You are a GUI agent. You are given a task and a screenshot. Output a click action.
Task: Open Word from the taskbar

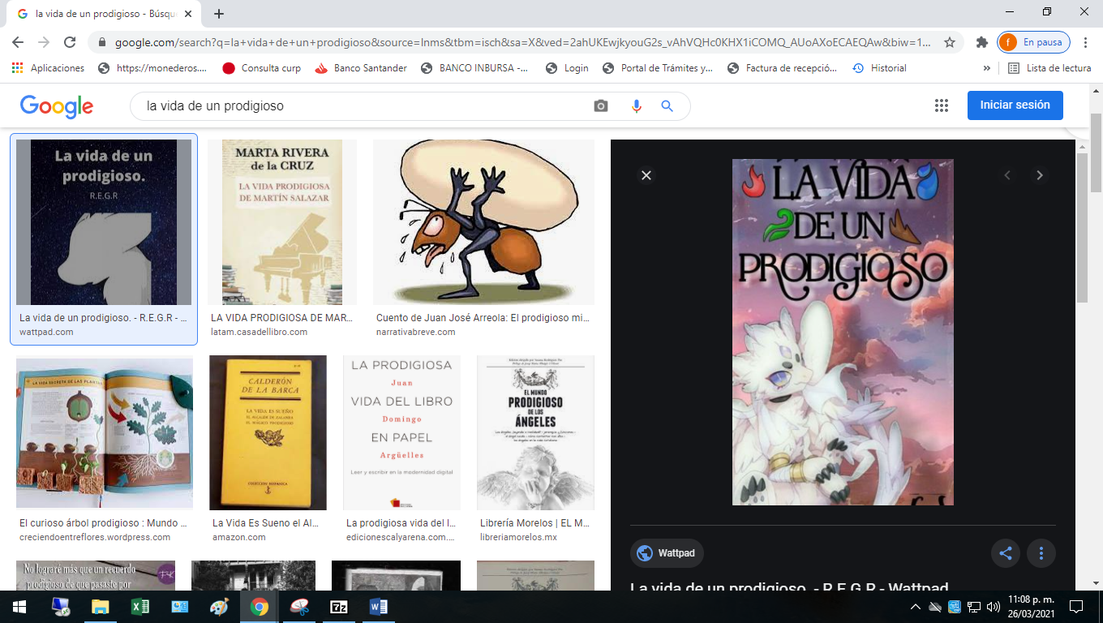pos(379,606)
